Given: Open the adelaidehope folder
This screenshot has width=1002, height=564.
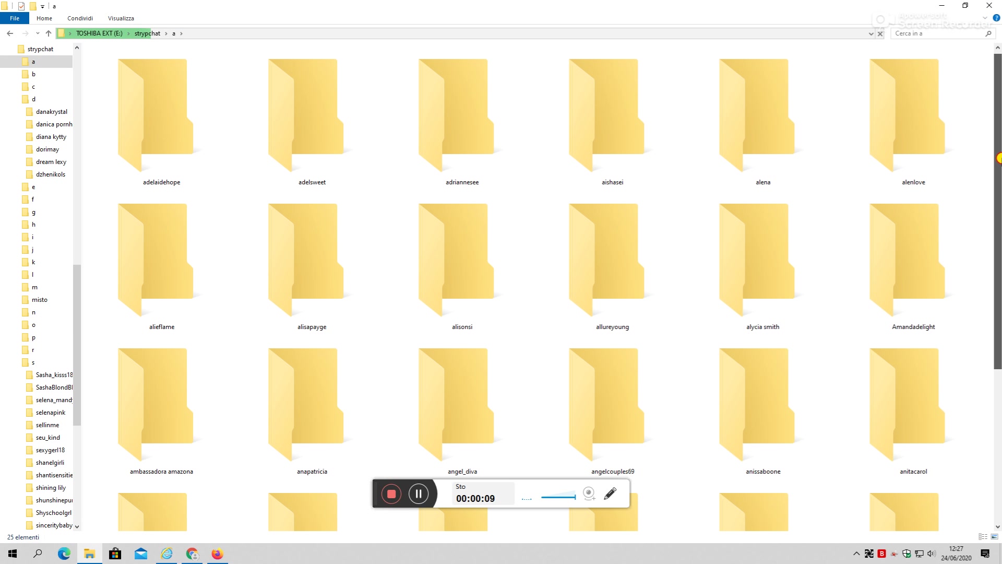Looking at the screenshot, I should click(x=161, y=122).
